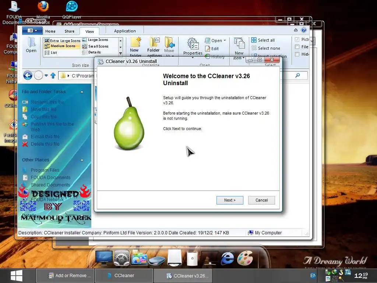The width and height of the screenshot is (377, 283).
Task: Expand the Open command dropdown arrow
Action: (225, 41)
